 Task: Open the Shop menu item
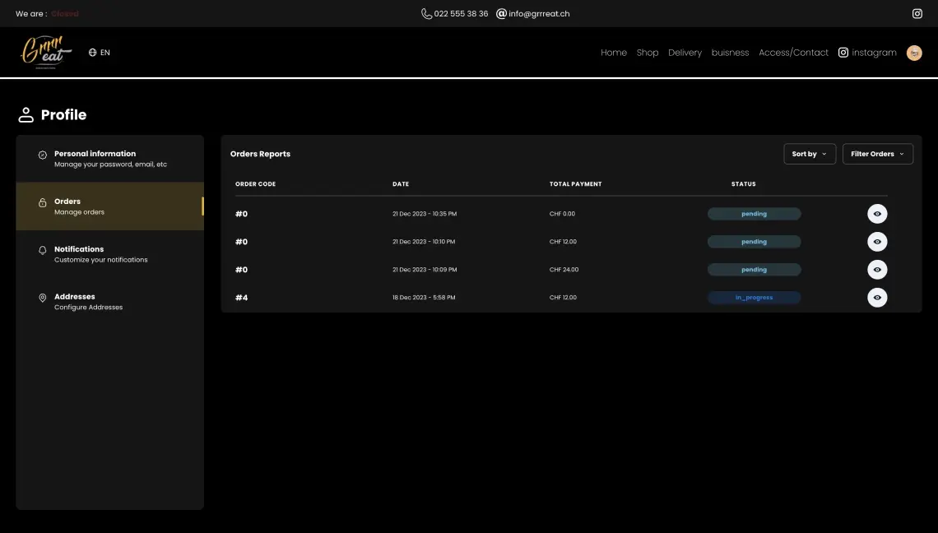coord(648,53)
